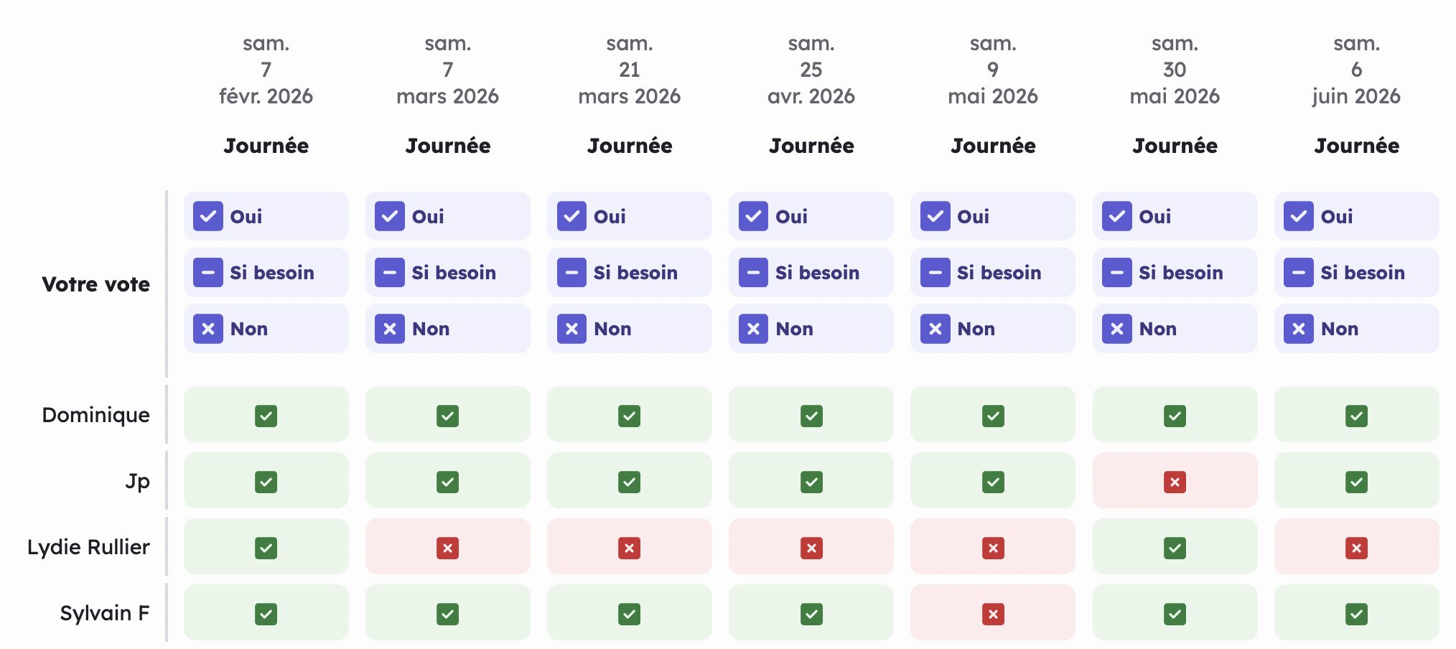Click Jp's red cross on 30 mai
The image size is (1456, 649).
pyautogui.click(x=1175, y=482)
